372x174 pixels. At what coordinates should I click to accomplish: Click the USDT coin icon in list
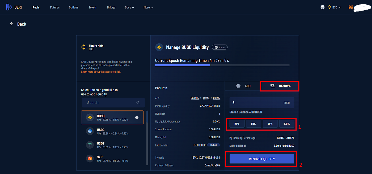90,145
